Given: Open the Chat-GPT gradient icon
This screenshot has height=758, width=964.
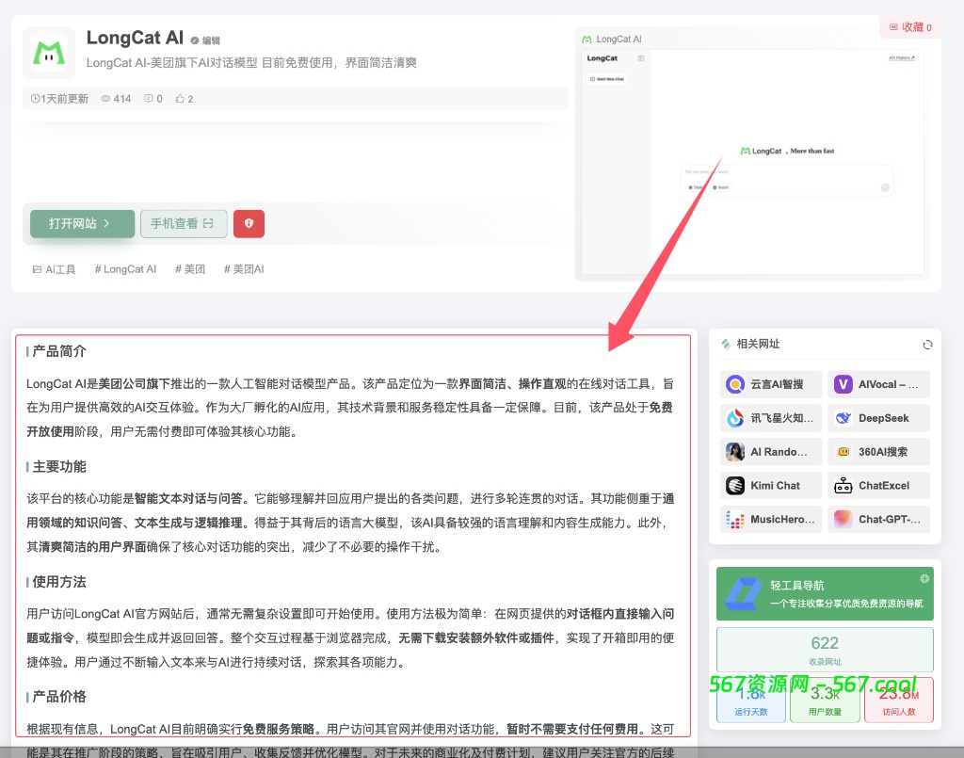Looking at the screenshot, I should coord(843,519).
